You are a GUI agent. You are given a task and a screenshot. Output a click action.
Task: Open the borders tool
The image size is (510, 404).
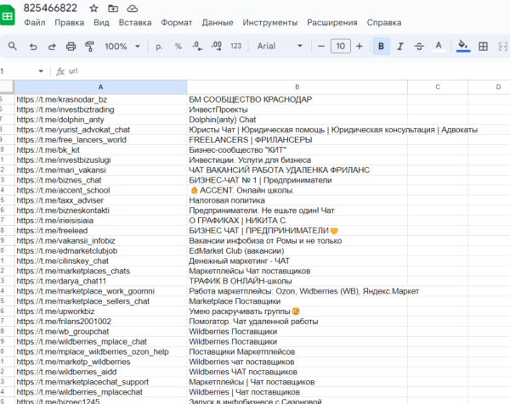point(484,46)
